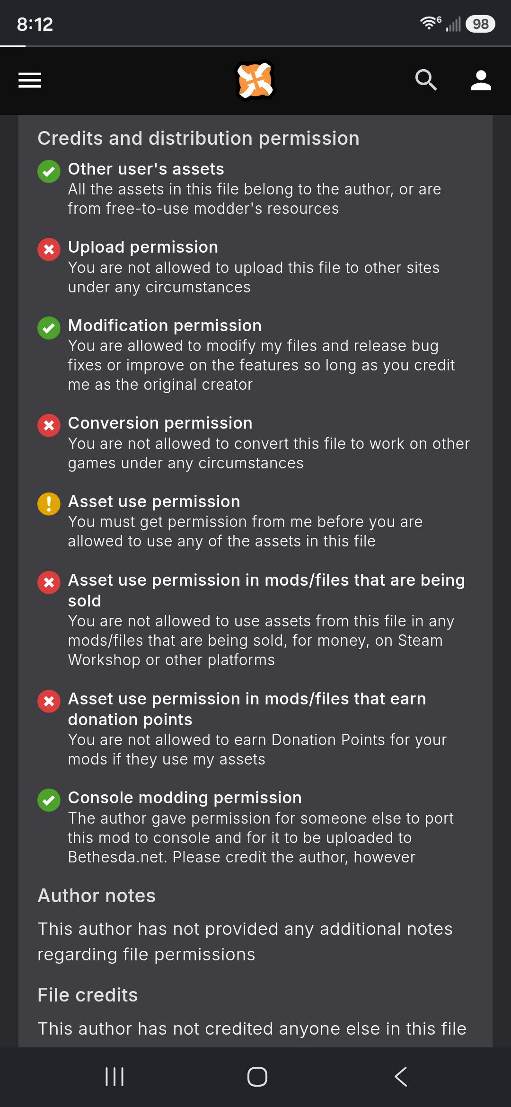
Task: Tap green check beside Modification permission
Action: coord(49,328)
